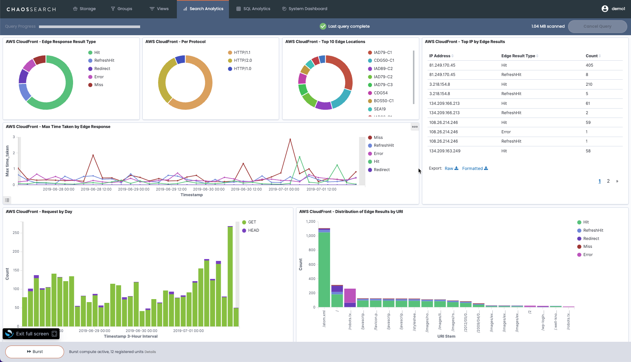This screenshot has height=362, width=631.
Task: Toggle GET legend in Request by Day
Action: 249,222
